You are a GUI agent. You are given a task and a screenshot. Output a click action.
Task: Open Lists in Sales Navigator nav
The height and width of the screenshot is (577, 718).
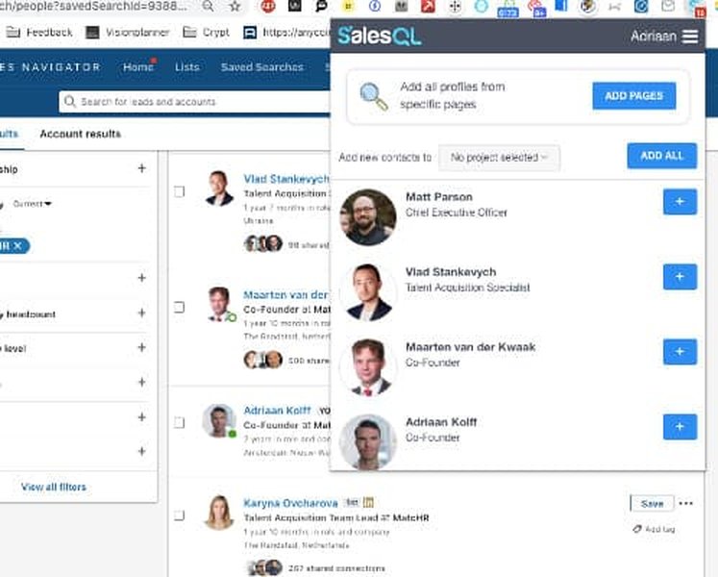pyautogui.click(x=186, y=67)
